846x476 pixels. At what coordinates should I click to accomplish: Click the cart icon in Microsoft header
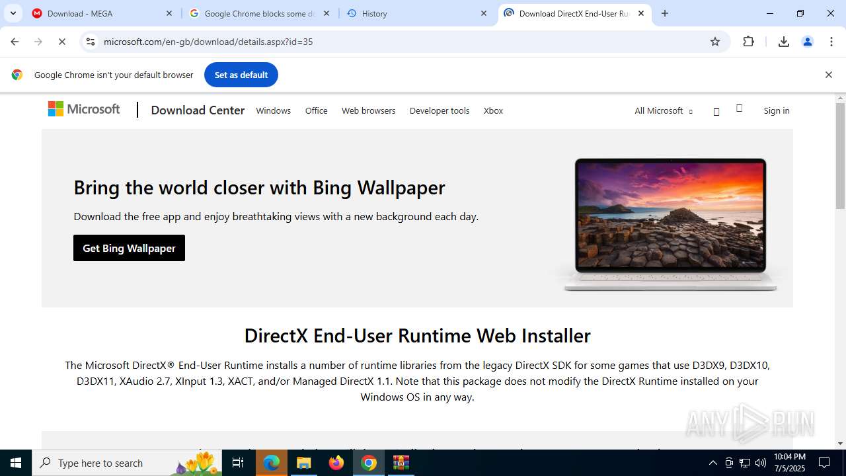740,108
